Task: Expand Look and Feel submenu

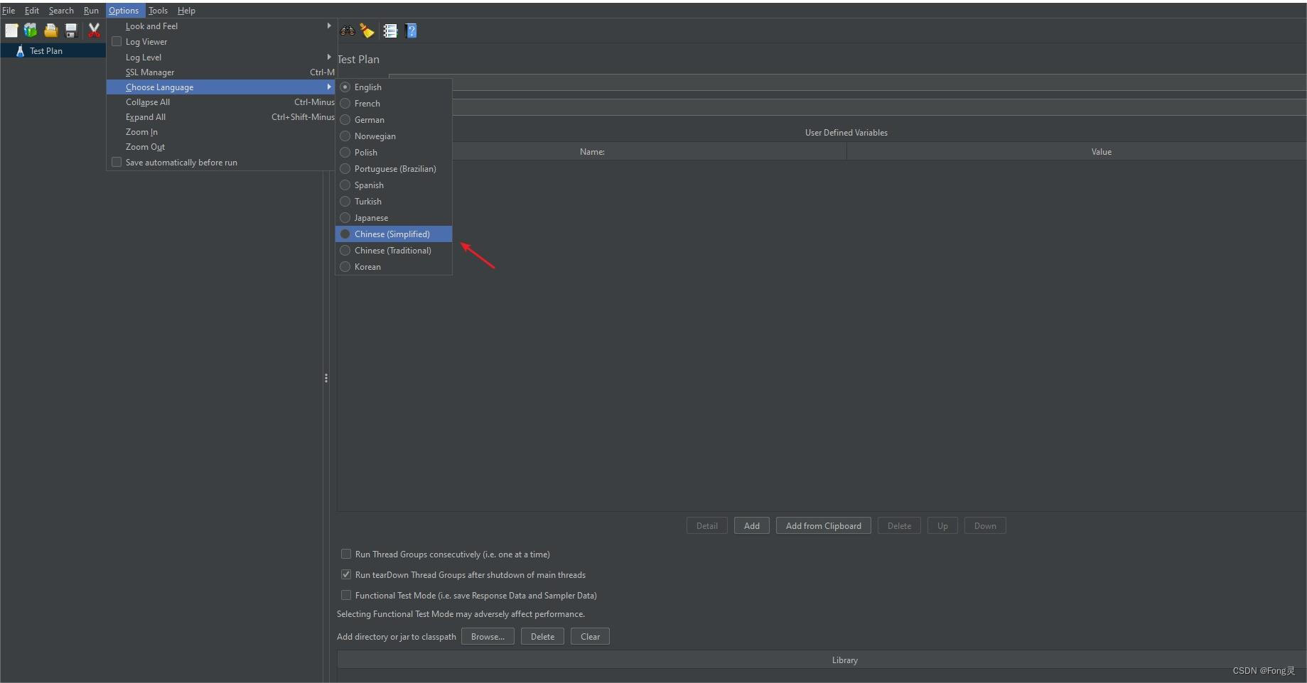Action: point(220,26)
